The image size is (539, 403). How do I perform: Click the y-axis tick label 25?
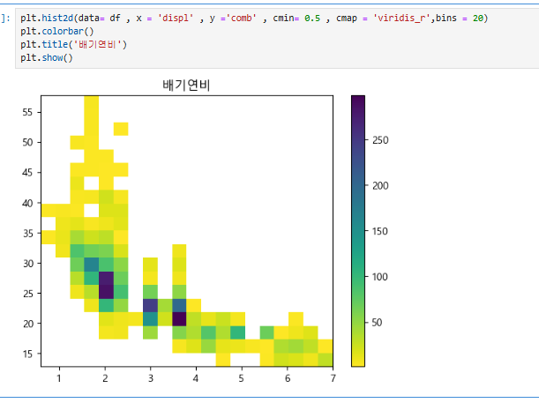tap(27, 294)
